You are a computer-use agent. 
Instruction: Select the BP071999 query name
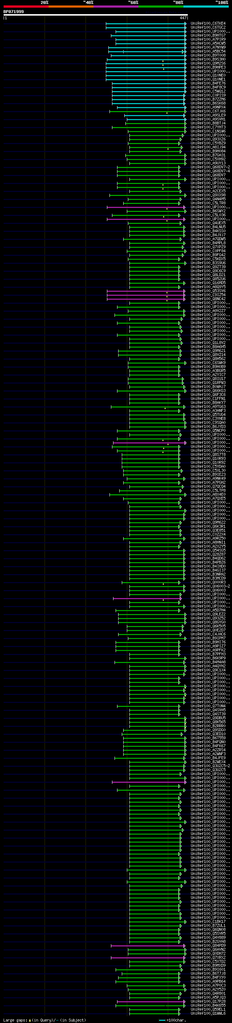tap(13, 12)
